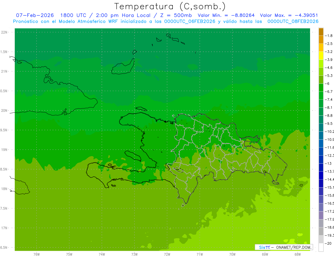Viewport: 334px width, 258px height.
Task: Click the "72W" longitude label
Action: coord(167,254)
